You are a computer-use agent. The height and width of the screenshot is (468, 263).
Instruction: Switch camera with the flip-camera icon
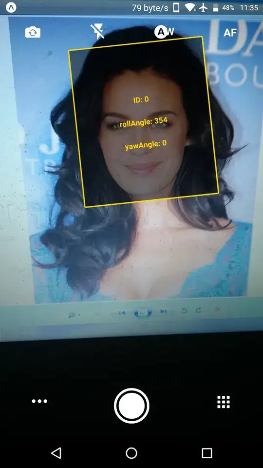coord(33,32)
